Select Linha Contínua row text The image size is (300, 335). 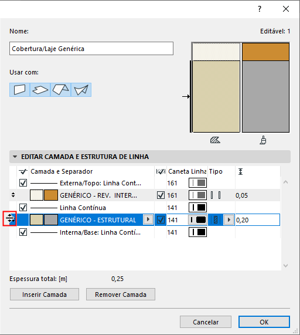83,208
